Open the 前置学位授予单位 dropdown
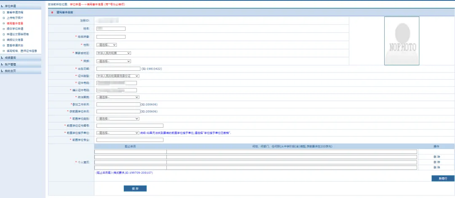Image resolution: width=455 pixels, height=198 pixels. coord(118,133)
